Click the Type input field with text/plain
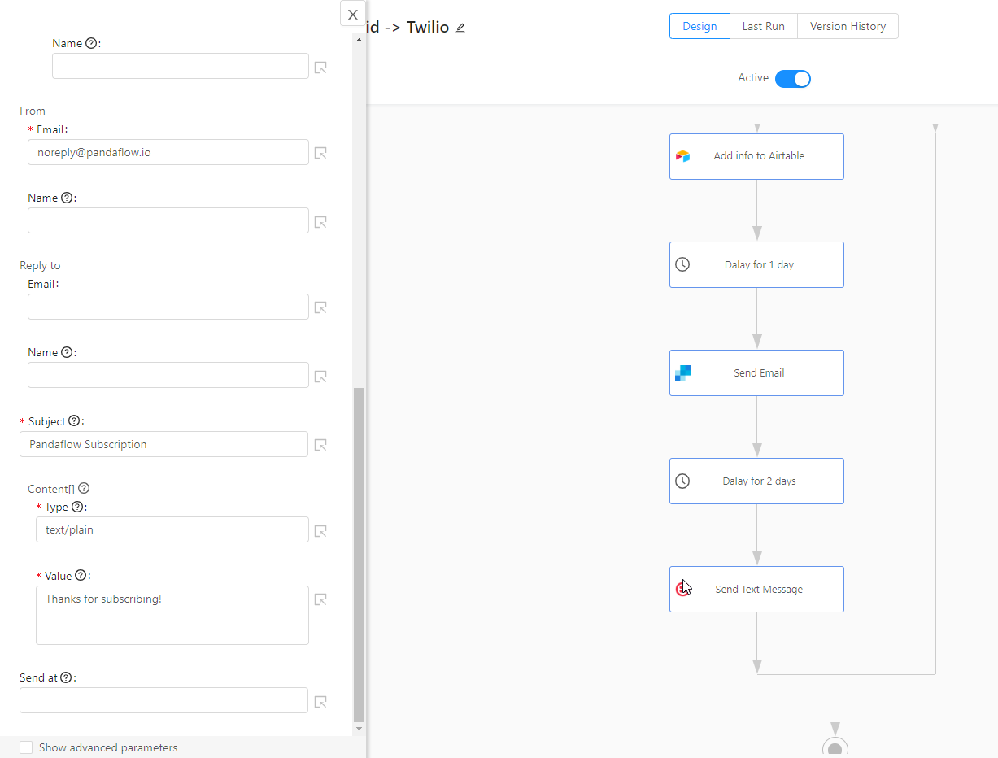The height and width of the screenshot is (758, 998). coord(172,529)
